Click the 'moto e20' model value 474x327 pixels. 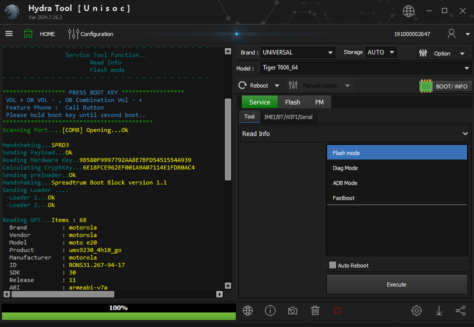83,242
